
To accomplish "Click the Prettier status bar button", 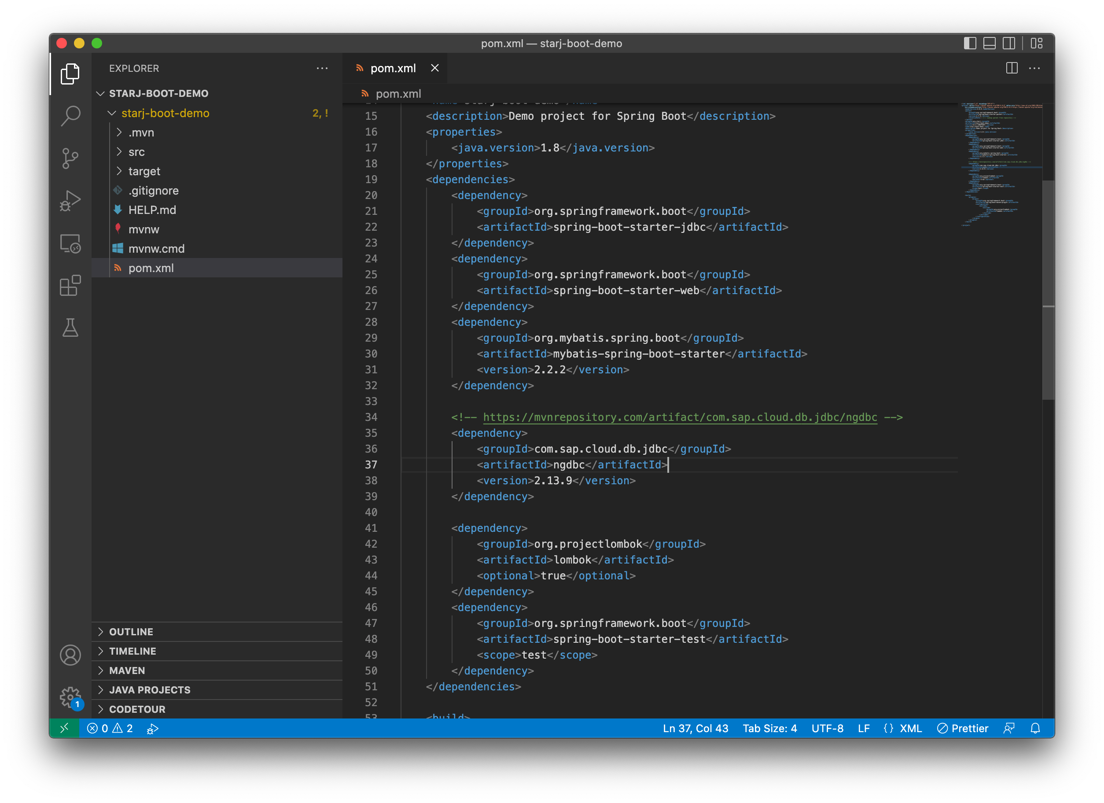I will tap(962, 728).
